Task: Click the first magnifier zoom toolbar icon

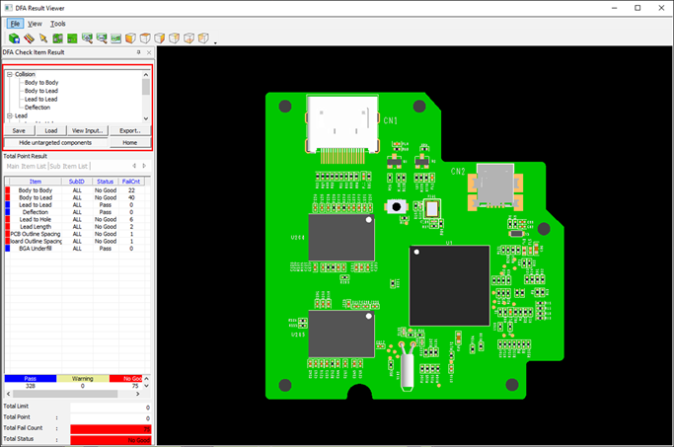Action: coord(88,38)
